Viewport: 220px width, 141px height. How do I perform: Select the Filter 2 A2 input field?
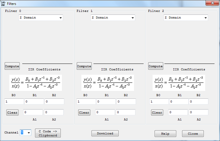199,112
